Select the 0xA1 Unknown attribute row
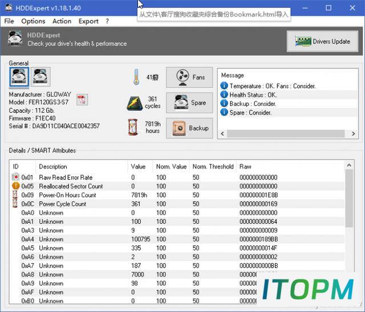Image resolution: width=365 pixels, height=312 pixels. (177, 221)
